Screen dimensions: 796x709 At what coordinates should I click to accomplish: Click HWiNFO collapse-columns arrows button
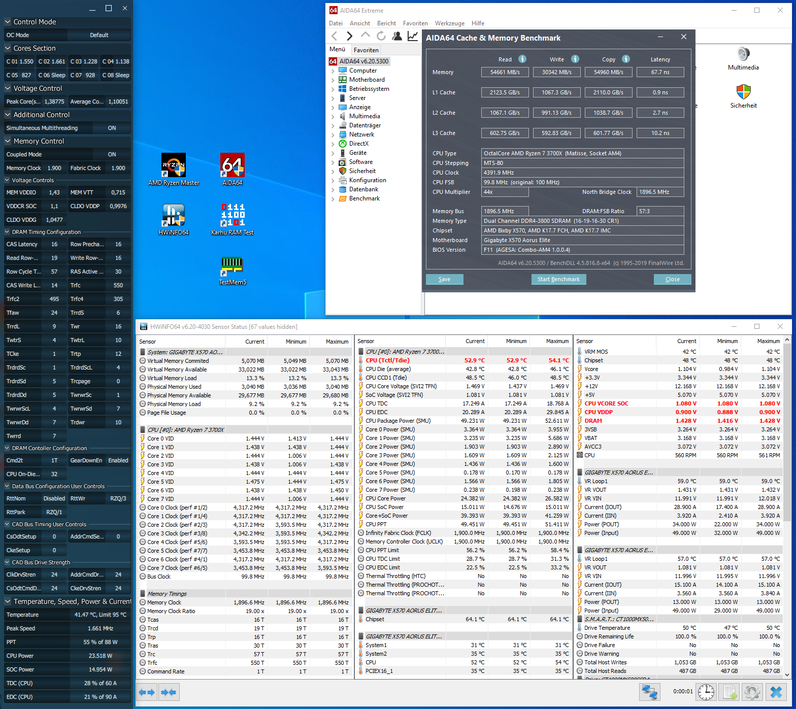pyautogui.click(x=169, y=692)
